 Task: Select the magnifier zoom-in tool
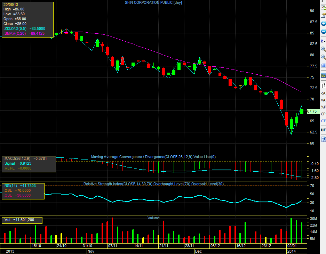click(x=323, y=49)
